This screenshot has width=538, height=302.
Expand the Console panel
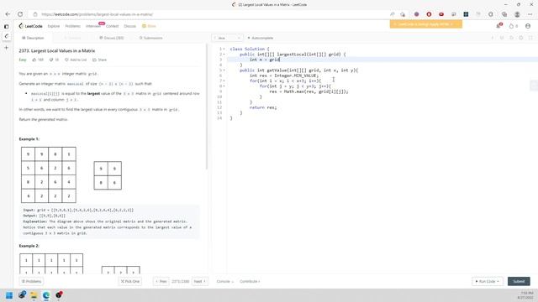[x=225, y=282]
